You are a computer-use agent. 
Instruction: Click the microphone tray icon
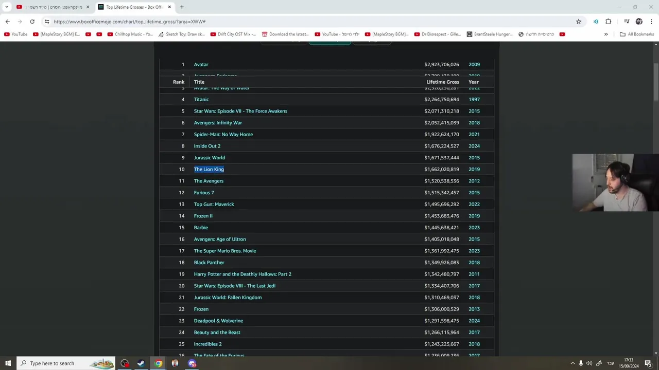[581, 363]
